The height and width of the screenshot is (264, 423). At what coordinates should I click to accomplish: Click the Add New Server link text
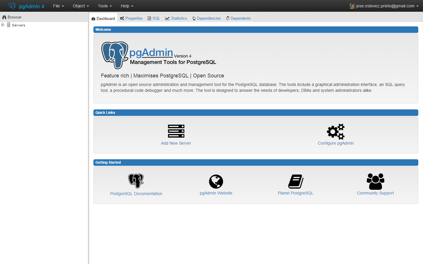pyautogui.click(x=176, y=143)
